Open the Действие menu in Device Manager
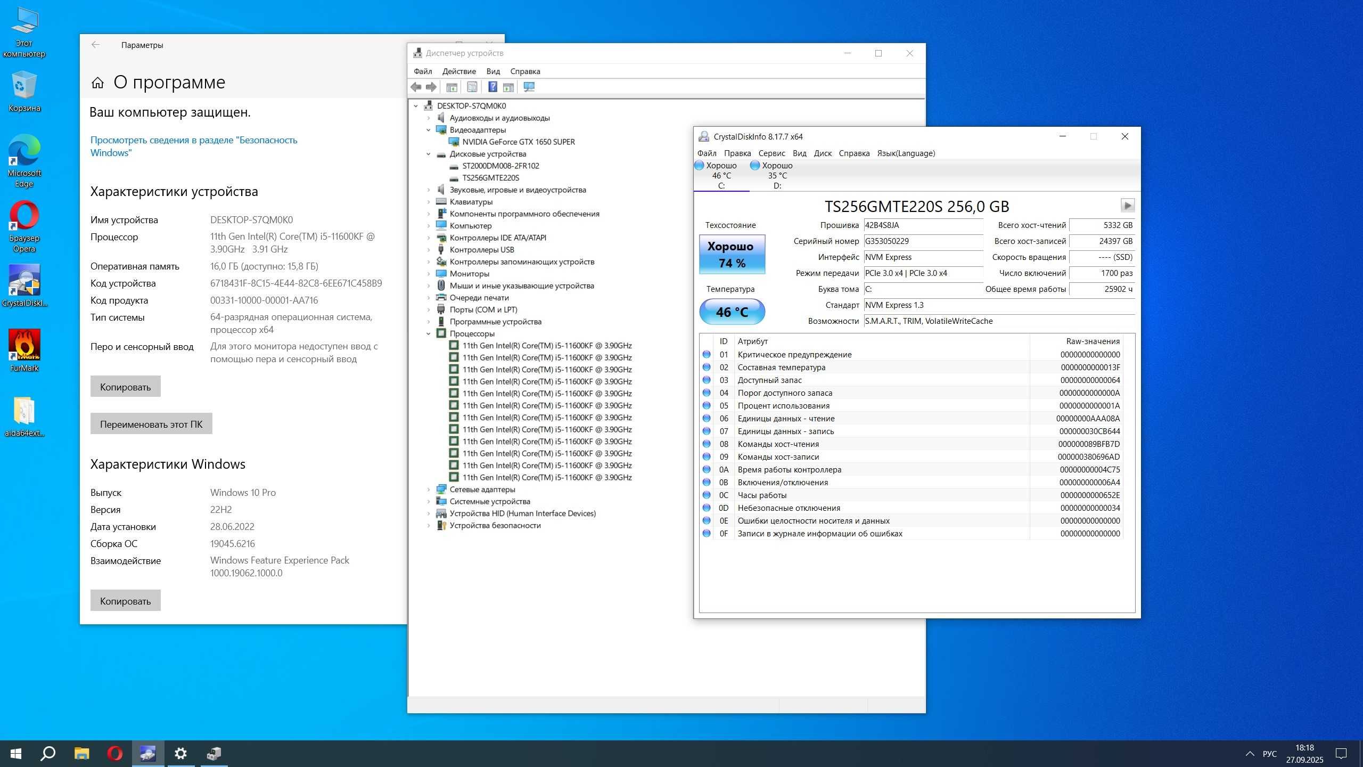The width and height of the screenshot is (1363, 767). [459, 71]
